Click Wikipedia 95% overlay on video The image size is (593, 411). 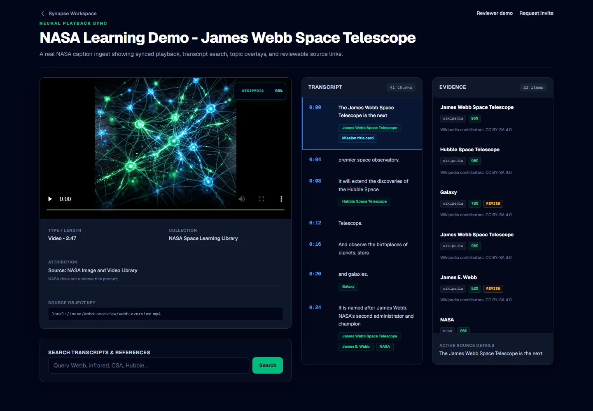(260, 91)
